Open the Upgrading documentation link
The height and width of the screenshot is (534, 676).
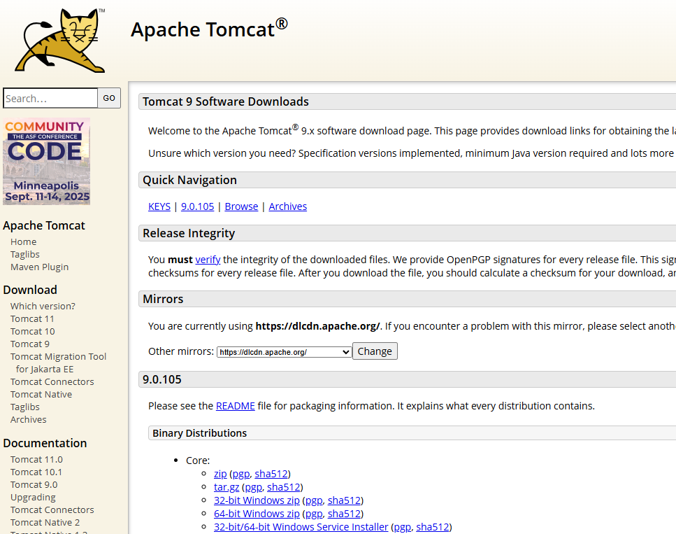click(x=33, y=497)
